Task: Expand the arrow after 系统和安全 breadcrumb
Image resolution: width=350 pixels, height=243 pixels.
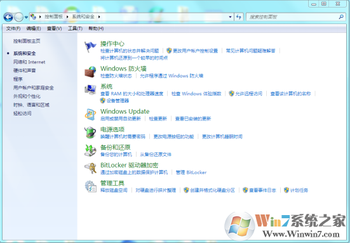Action: (x=99, y=16)
